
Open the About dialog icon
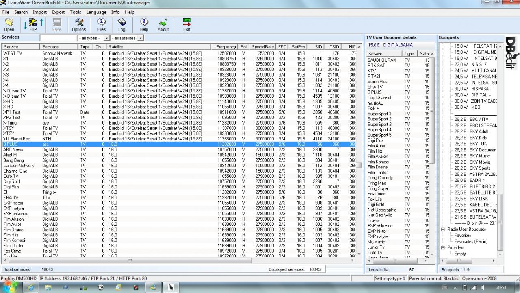(163, 24)
